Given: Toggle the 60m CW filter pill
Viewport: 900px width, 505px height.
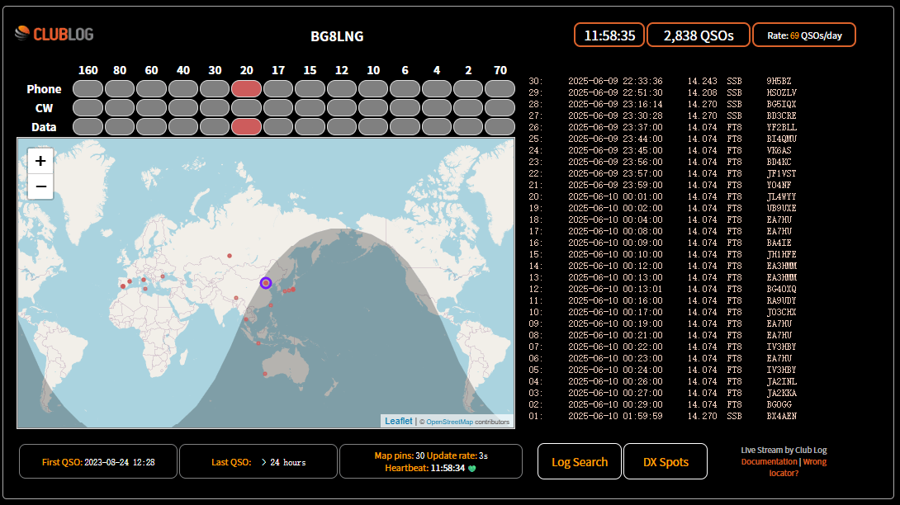Looking at the screenshot, I should 152,108.
